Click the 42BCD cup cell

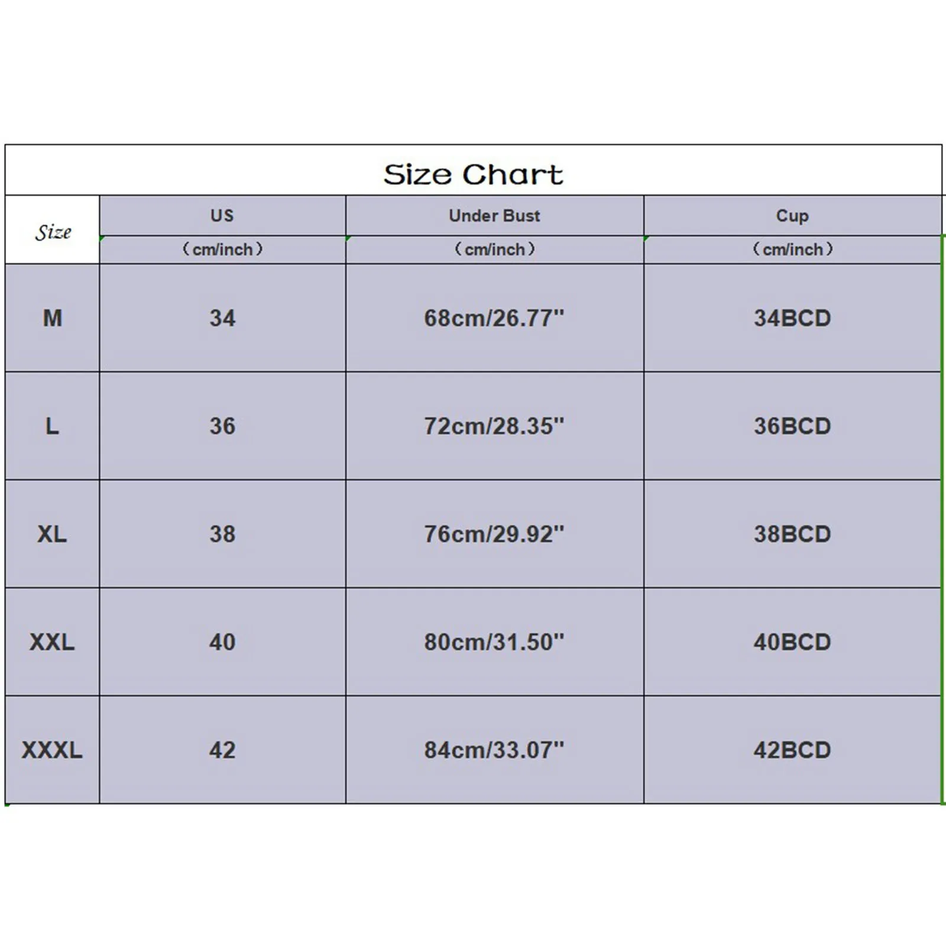(792, 750)
